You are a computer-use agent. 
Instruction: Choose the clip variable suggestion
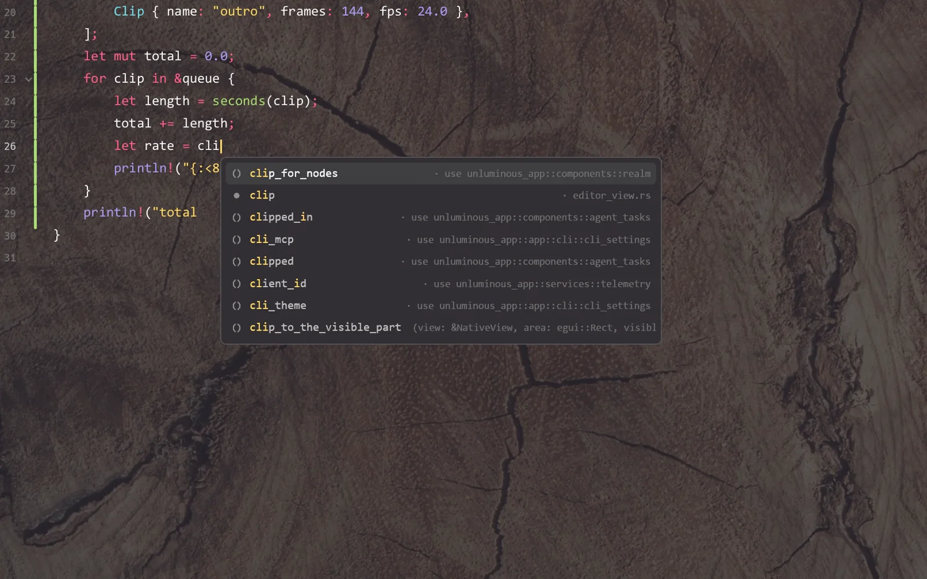(x=441, y=195)
